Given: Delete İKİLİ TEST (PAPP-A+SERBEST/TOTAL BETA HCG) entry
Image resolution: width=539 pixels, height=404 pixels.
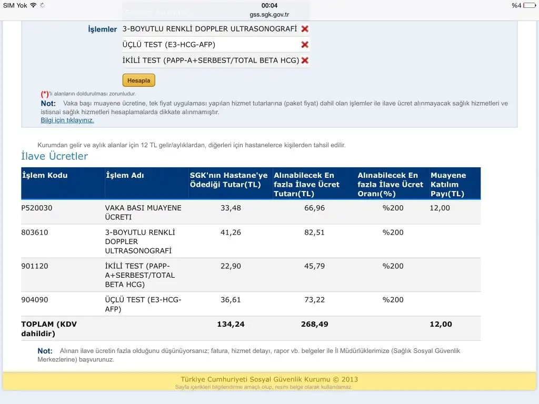Looking at the screenshot, I should tap(305, 60).
